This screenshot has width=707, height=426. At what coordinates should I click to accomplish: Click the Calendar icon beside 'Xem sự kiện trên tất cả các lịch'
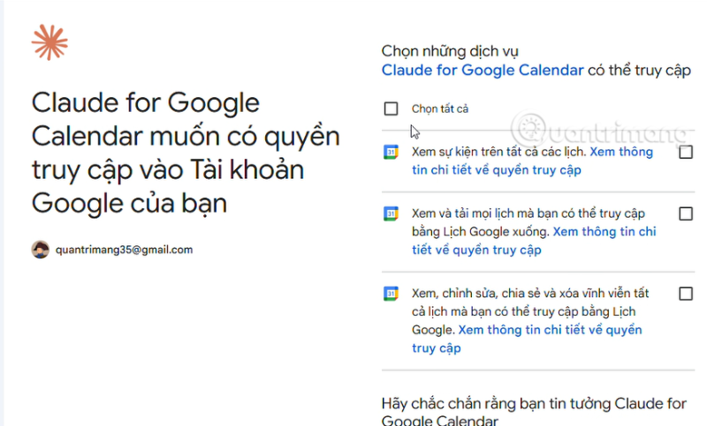point(391,152)
